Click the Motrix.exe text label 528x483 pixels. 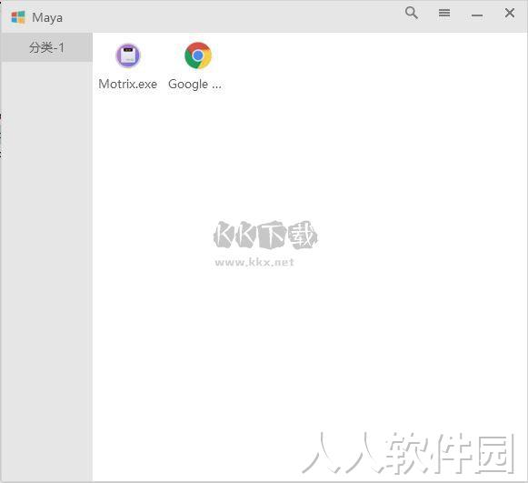(x=127, y=84)
